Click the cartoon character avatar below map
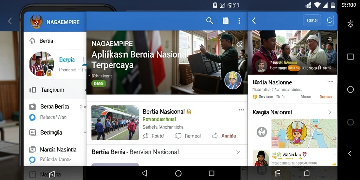 [x=261, y=158]
